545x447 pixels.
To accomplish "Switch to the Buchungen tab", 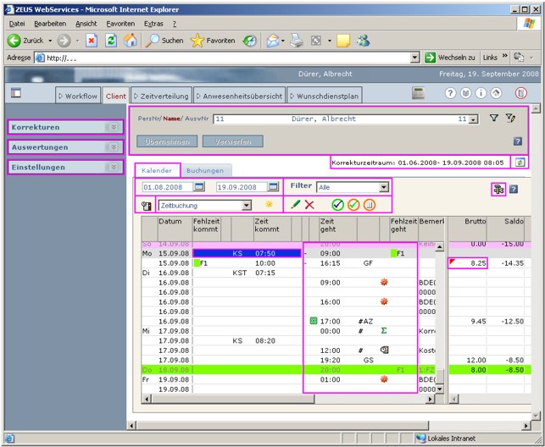I will point(207,170).
